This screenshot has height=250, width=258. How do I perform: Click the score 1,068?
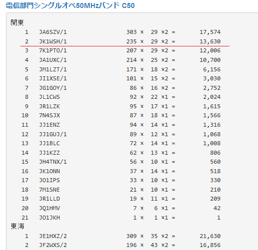click(212, 134)
